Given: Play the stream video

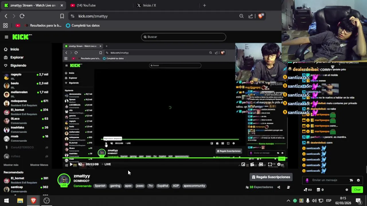Looking at the screenshot, I should pyautogui.click(x=71, y=164).
